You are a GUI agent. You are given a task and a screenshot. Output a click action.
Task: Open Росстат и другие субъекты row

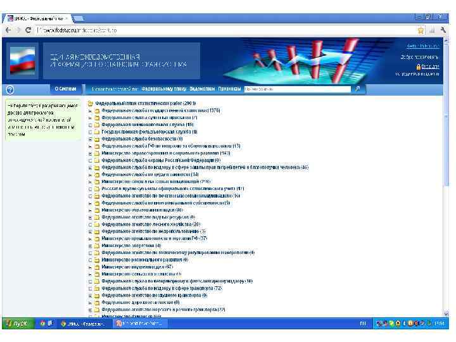click(x=173, y=189)
